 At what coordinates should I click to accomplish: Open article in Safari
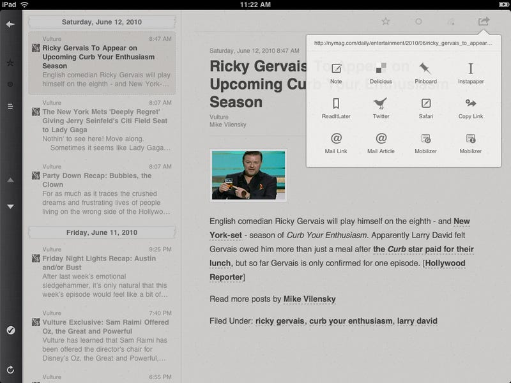[425, 109]
